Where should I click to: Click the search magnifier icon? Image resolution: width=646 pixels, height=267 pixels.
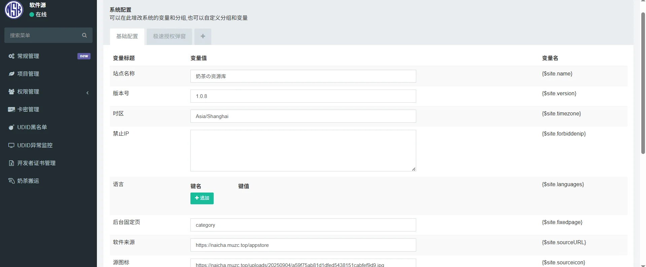84,35
